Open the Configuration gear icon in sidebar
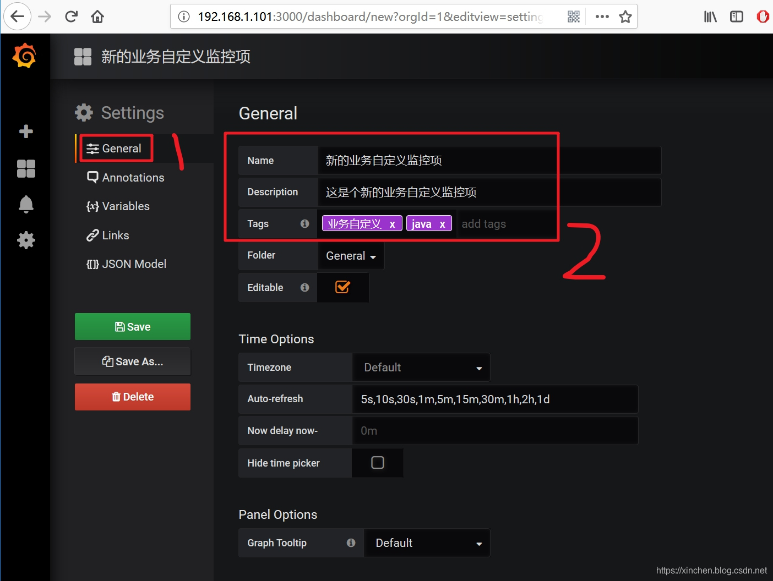The width and height of the screenshot is (773, 581). click(x=26, y=240)
